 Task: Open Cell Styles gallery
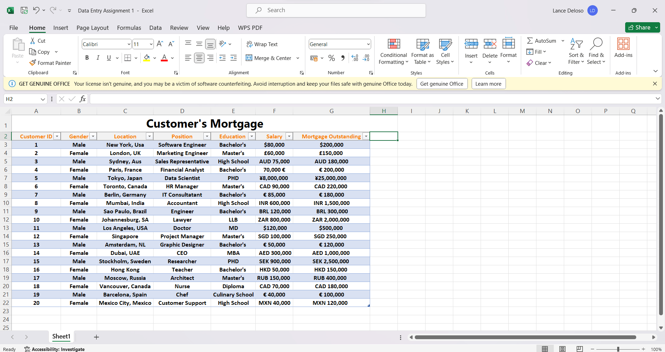(445, 51)
